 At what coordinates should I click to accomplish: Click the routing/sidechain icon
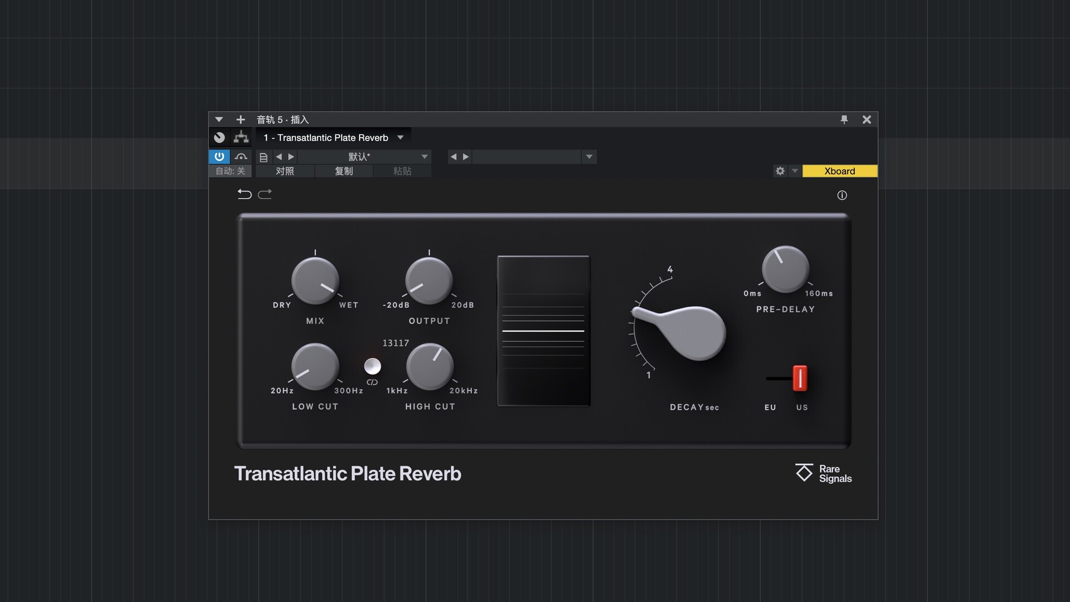(x=241, y=137)
